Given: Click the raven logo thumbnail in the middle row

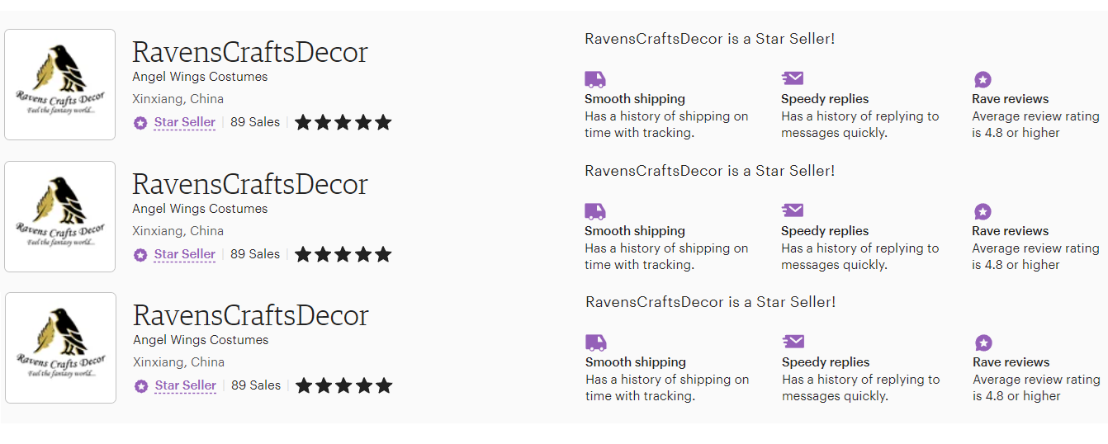Looking at the screenshot, I should coord(60,216).
